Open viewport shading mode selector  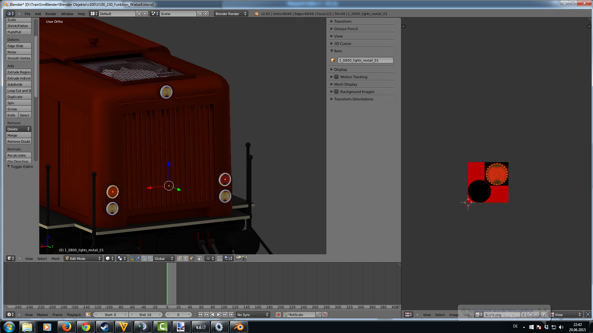click(x=109, y=258)
